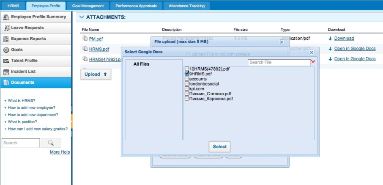Open the Goal Management tab
The width and height of the screenshot is (383, 185).
pos(88,6)
